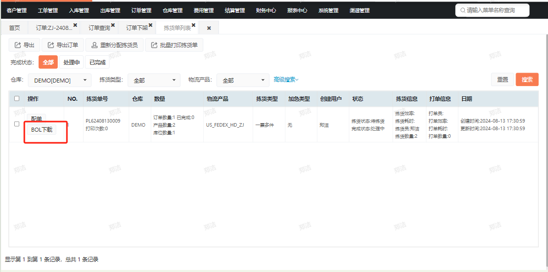
Task: Close the 订单:ZJ-2408... tab
Action: coord(75,25)
